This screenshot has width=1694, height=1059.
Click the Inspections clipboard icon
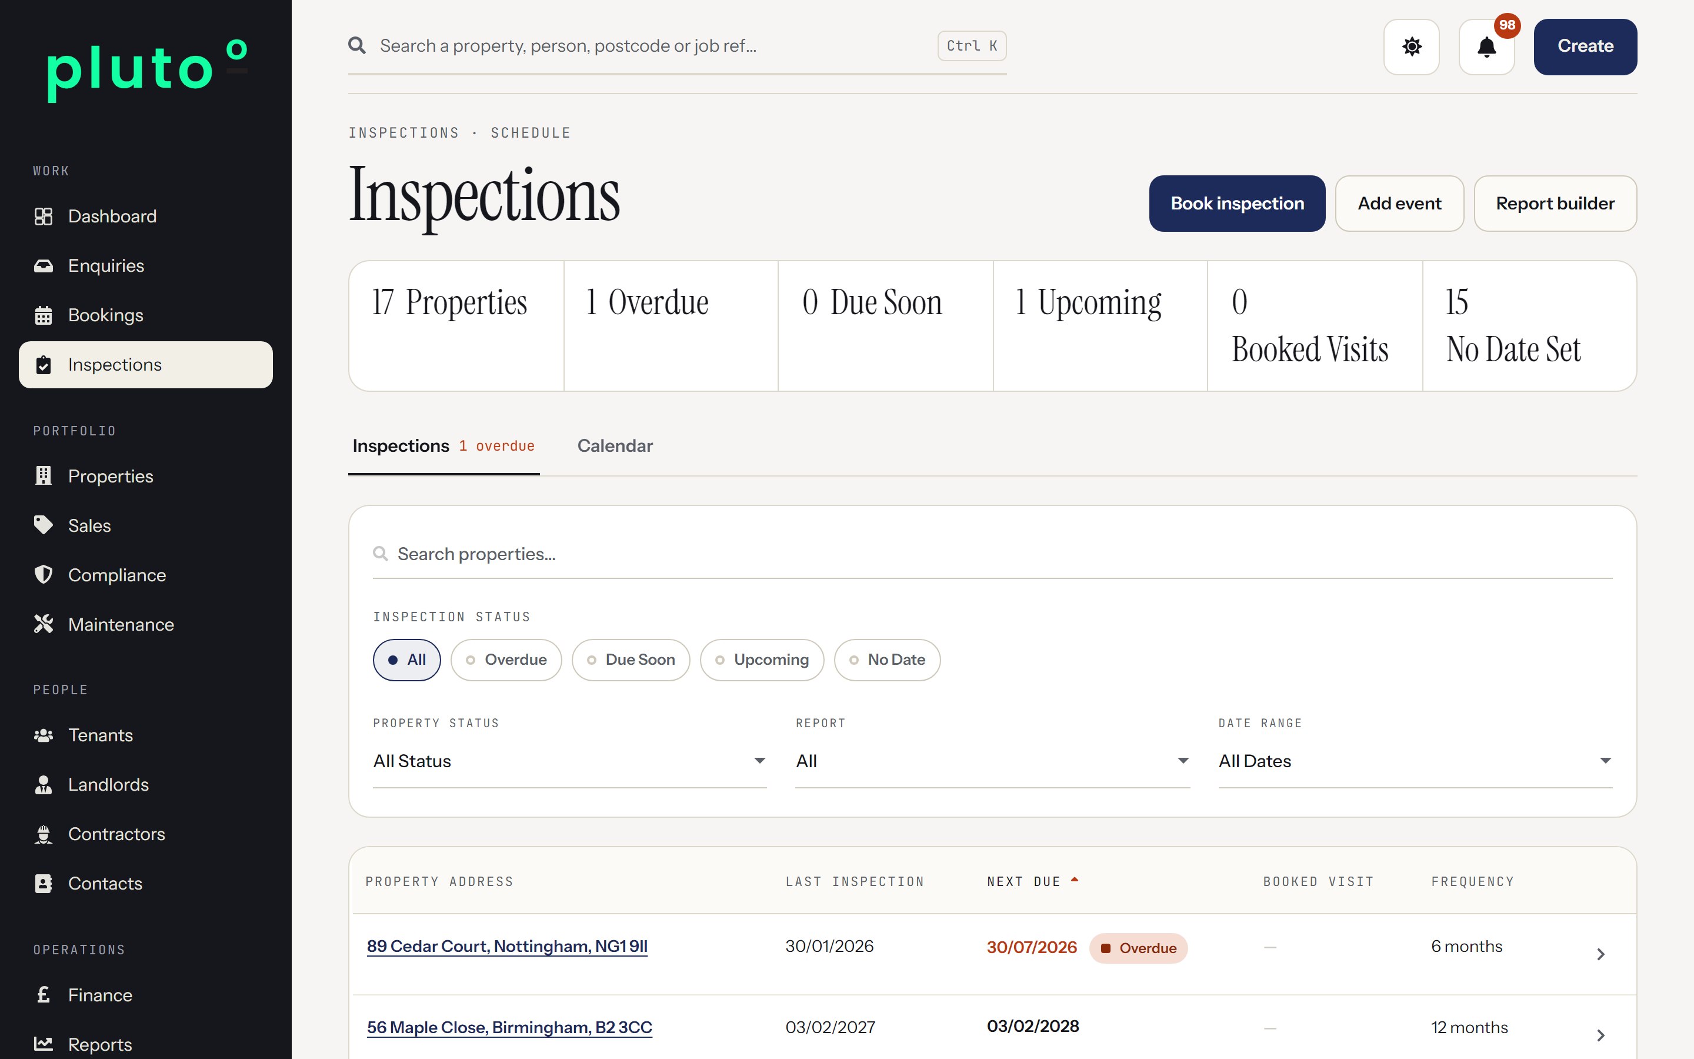44,365
